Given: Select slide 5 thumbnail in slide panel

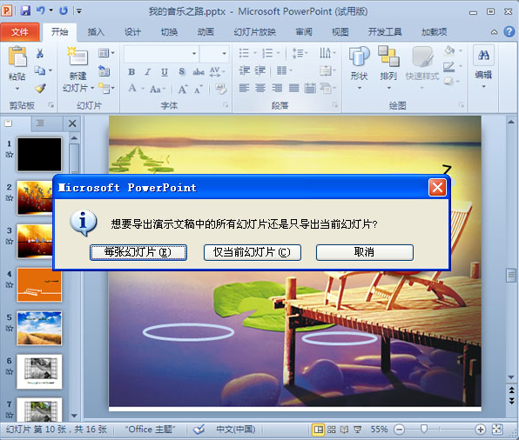Looking at the screenshot, I should 39,328.
